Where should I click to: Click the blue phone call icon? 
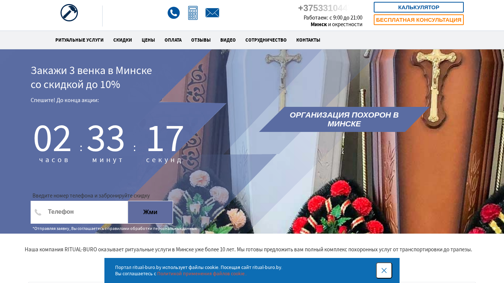173,13
